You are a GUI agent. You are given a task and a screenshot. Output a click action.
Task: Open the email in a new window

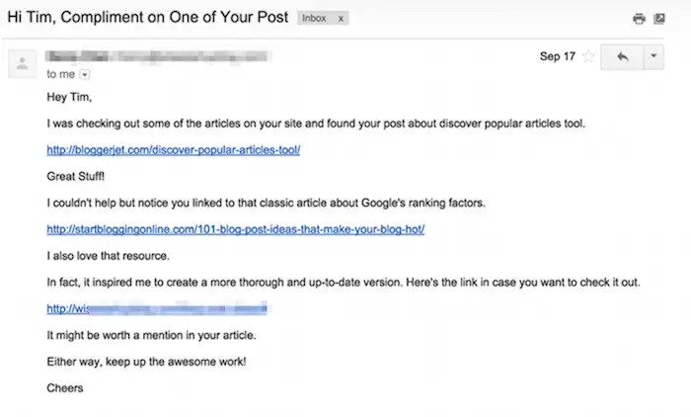pyautogui.click(x=659, y=19)
